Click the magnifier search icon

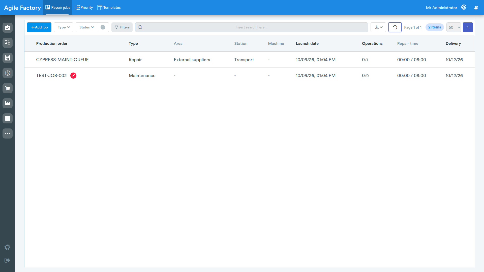coord(140,27)
